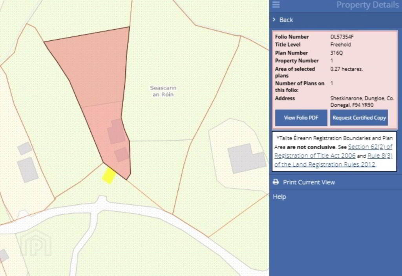Select the L-shaped grey building on the right
The image size is (402, 276).
click(245, 158)
